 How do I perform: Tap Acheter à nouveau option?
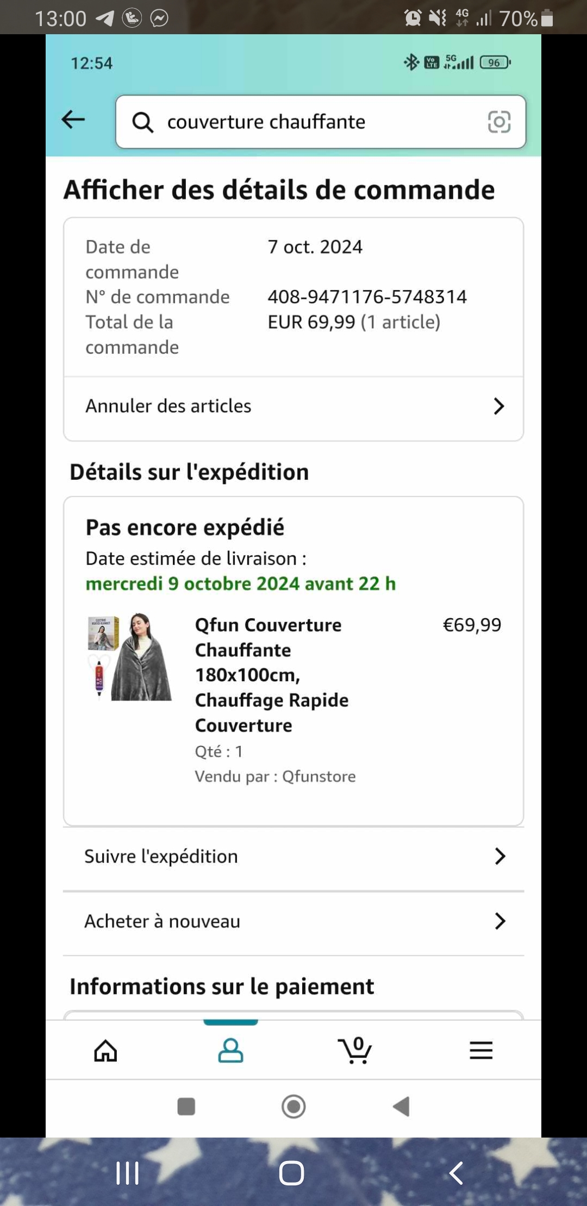coord(163,921)
